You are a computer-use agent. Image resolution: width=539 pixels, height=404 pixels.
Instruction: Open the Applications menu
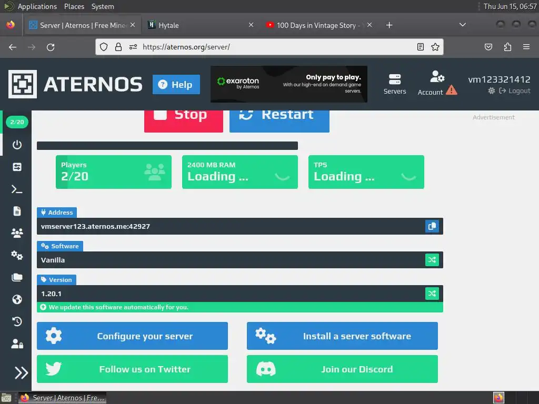[37, 6]
